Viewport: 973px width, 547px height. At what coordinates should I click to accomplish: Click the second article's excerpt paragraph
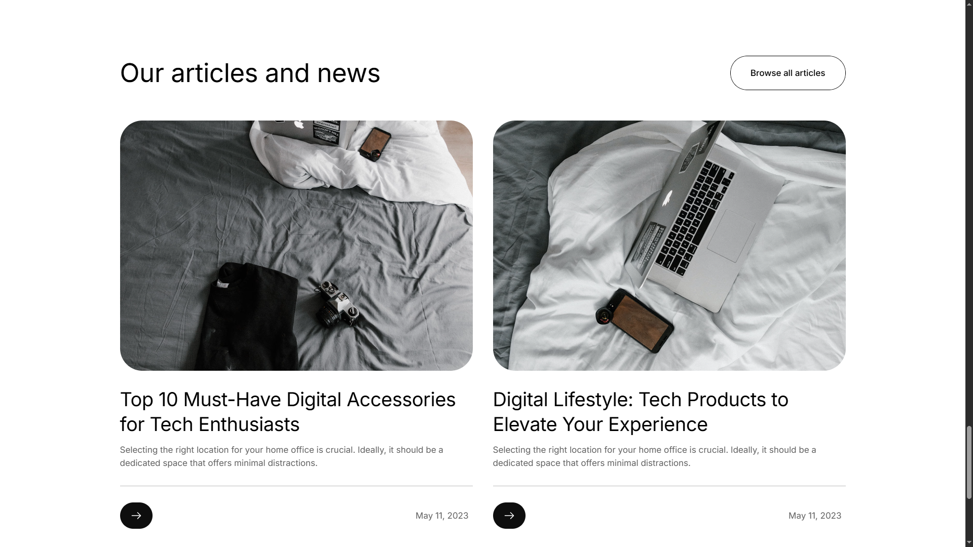pos(655,456)
